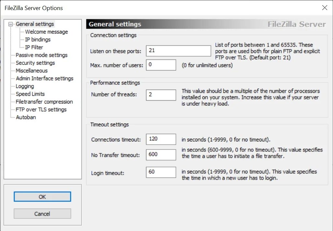This screenshot has width=333, height=231.
Task: Select Miscellaneous settings
Action: click(31, 71)
